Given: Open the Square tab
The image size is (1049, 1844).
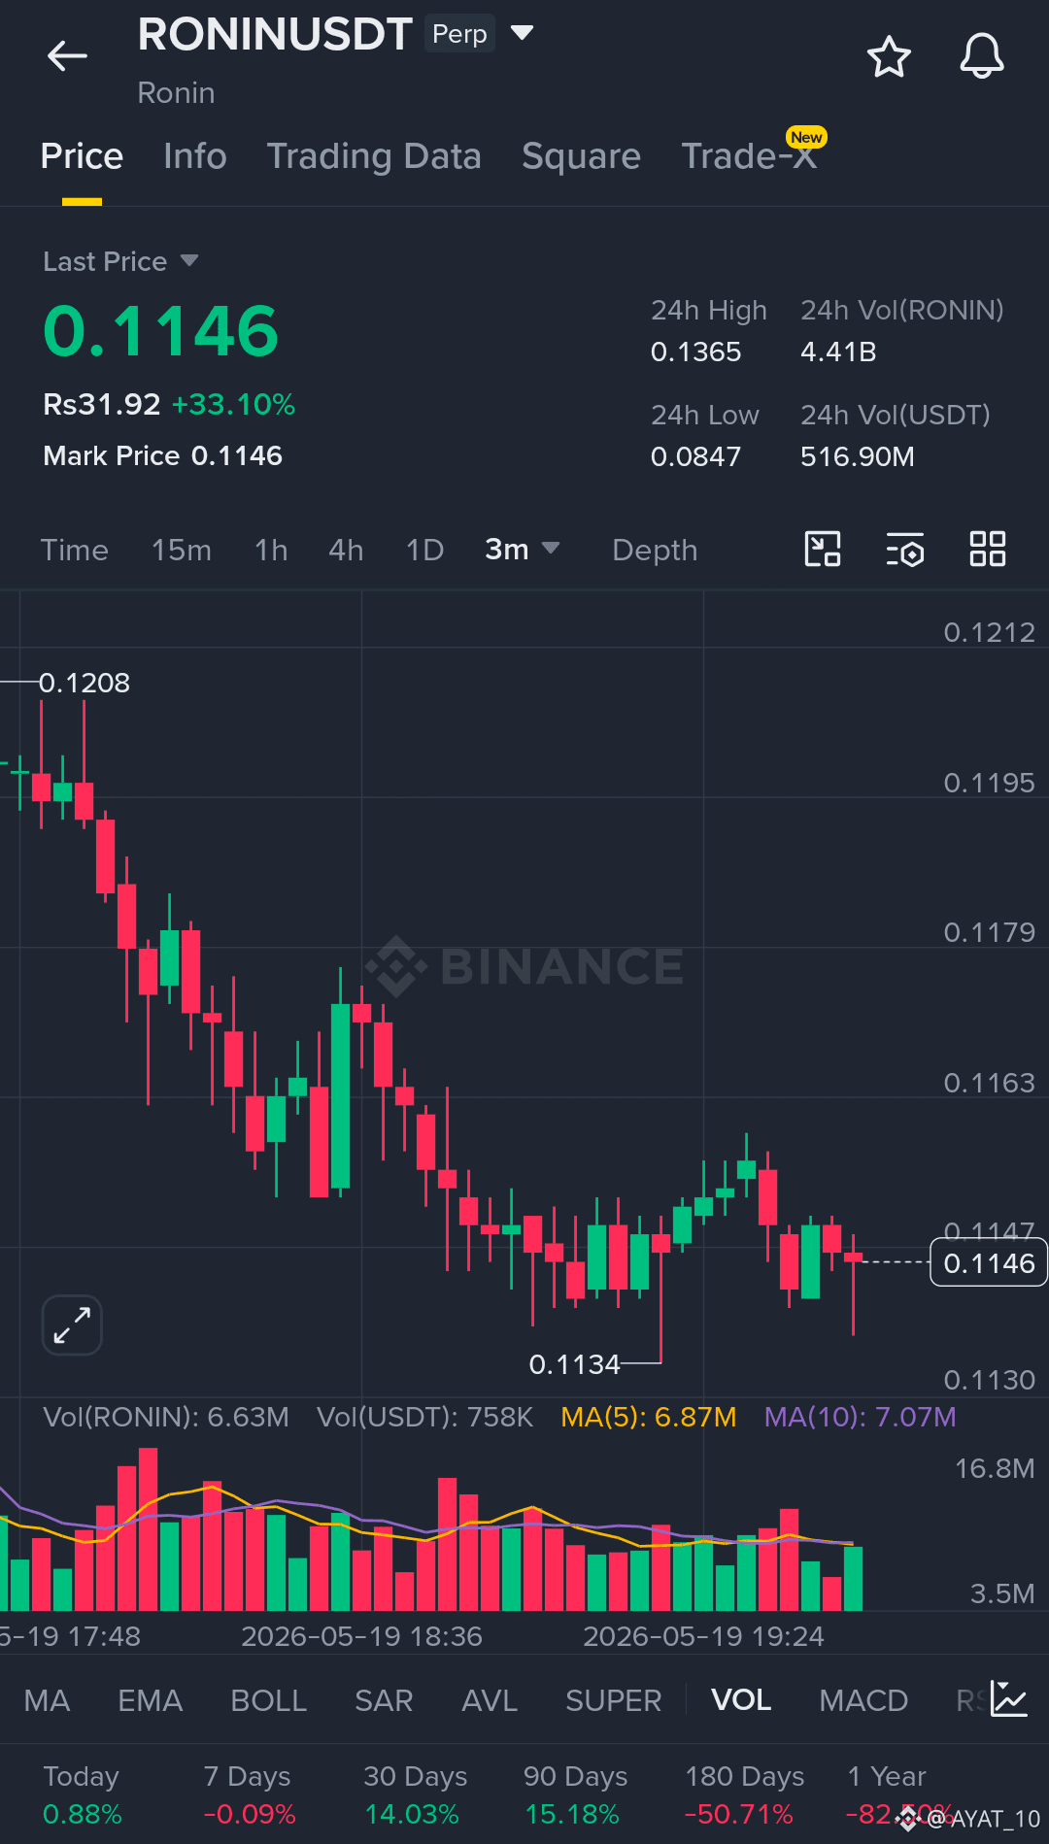Looking at the screenshot, I should [581, 156].
